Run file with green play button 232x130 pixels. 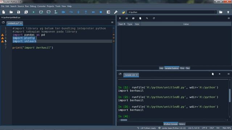[34, 12]
